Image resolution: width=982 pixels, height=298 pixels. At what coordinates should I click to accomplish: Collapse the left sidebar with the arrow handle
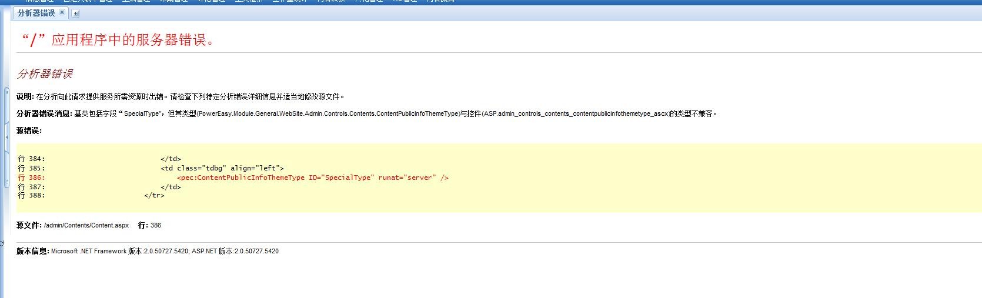(6, 137)
